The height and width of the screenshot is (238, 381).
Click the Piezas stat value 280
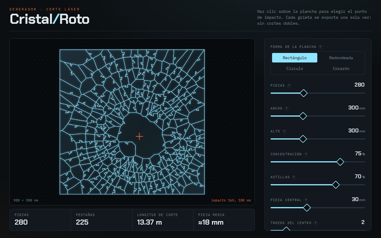[x=21, y=222]
